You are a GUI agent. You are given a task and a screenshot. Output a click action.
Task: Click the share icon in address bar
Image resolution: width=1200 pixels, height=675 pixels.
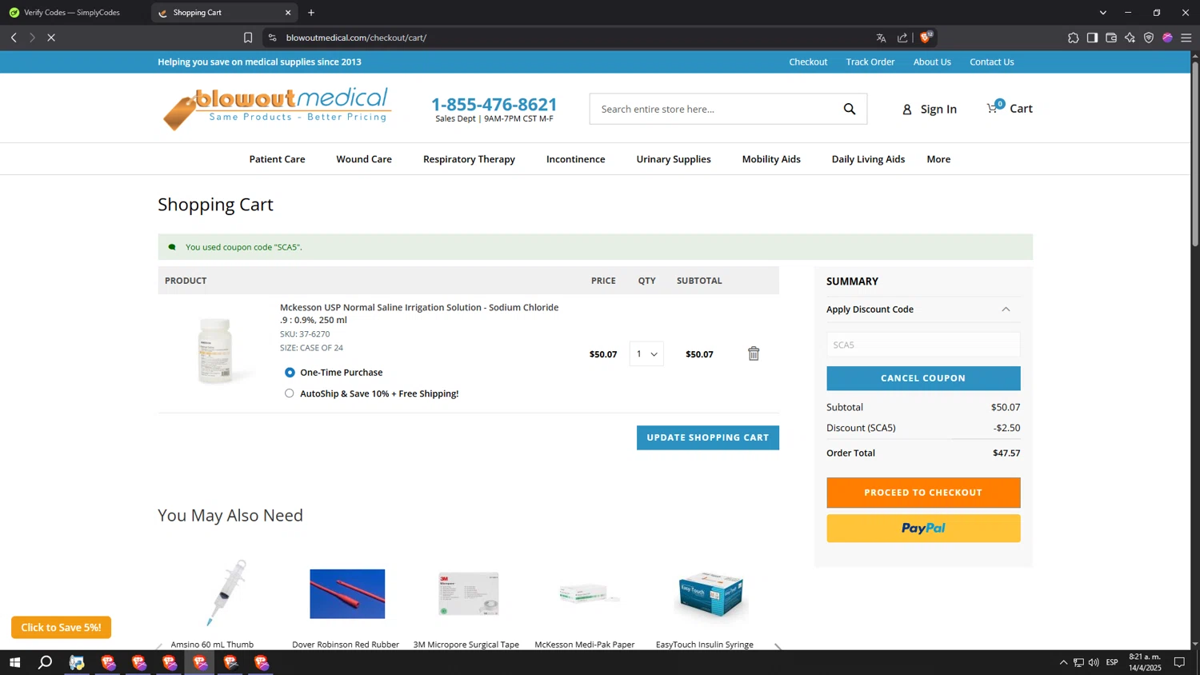pyautogui.click(x=902, y=38)
